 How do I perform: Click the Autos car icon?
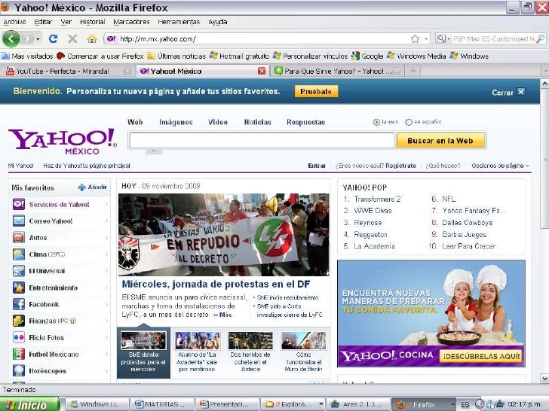(19, 238)
